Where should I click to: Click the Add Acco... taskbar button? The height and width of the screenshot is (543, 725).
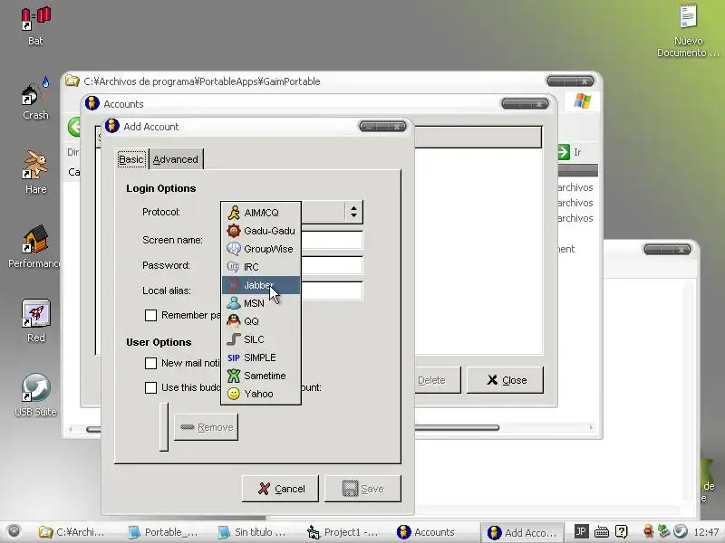coord(522,532)
